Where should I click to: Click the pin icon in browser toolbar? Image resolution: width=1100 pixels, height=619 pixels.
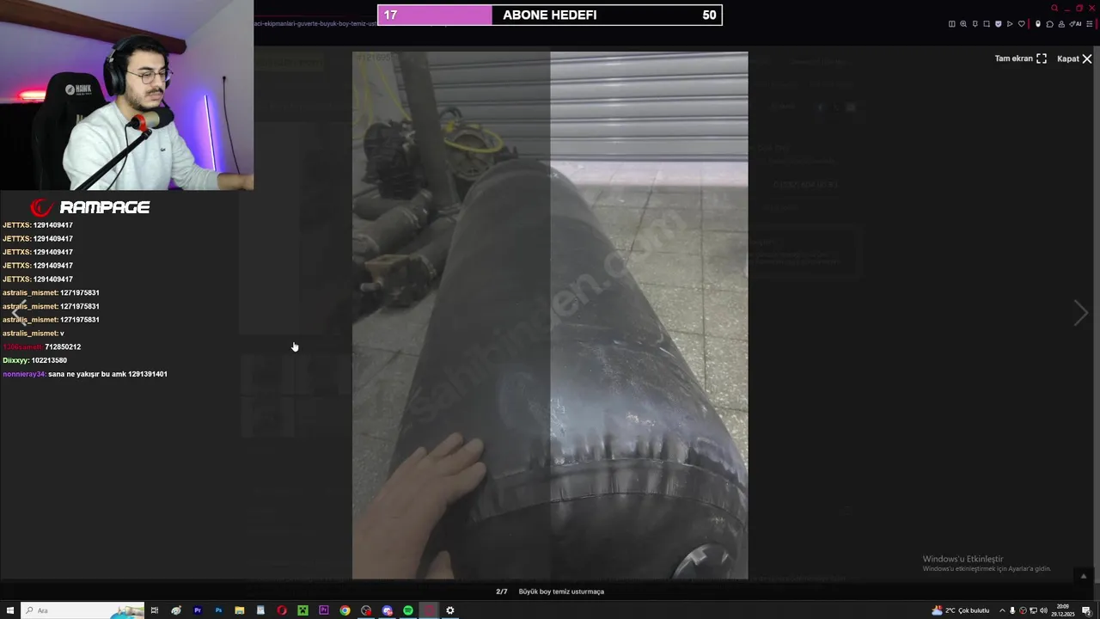coord(975,24)
